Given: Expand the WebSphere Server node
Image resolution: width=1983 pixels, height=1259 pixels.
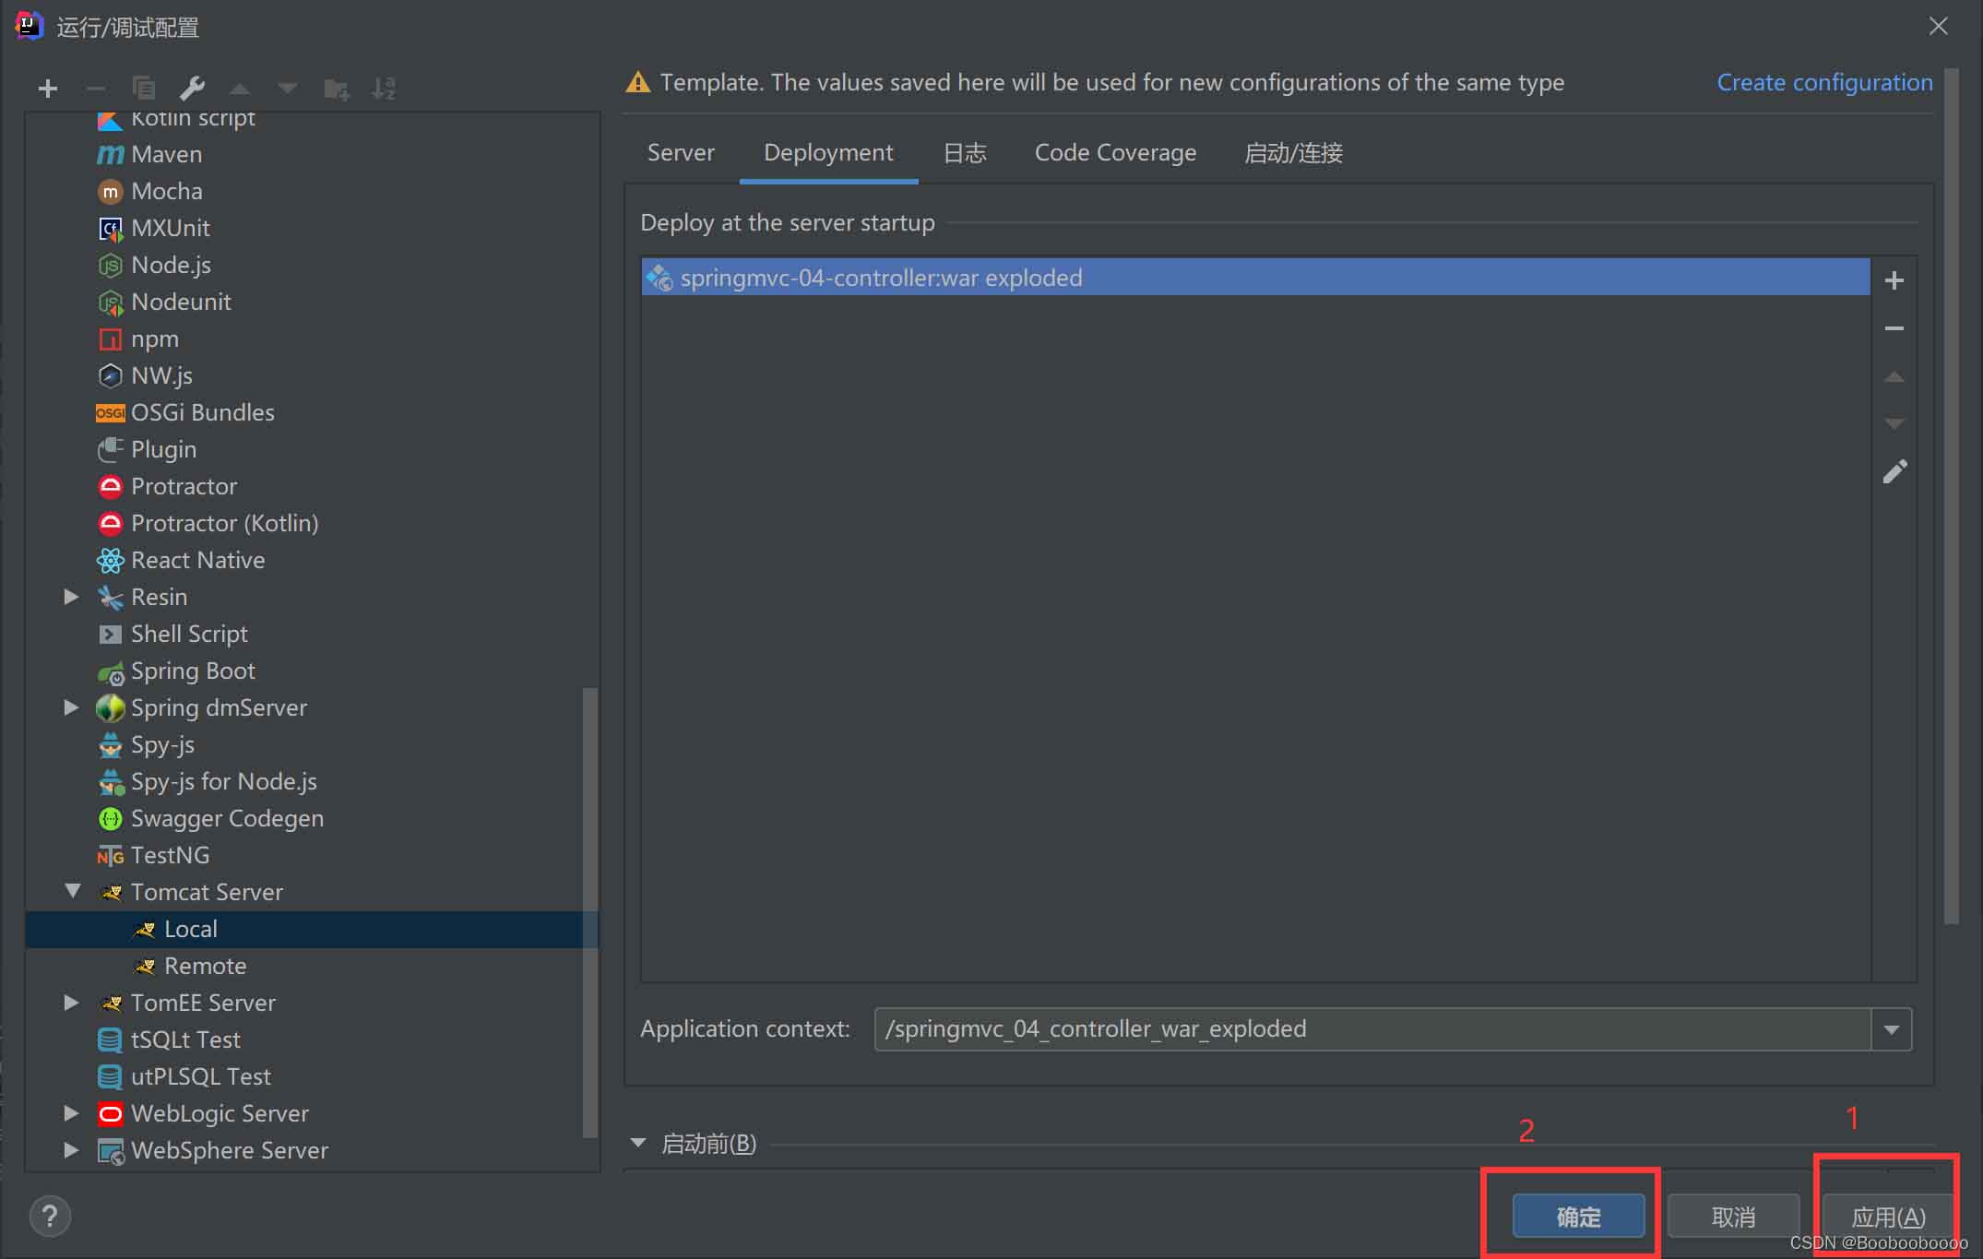Looking at the screenshot, I should 71,1150.
